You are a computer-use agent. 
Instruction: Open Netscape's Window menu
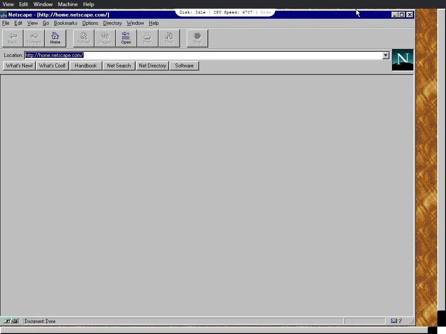[x=135, y=23]
